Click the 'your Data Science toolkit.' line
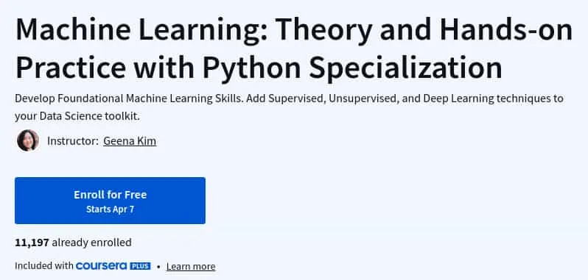Image resolution: width=588 pixels, height=280 pixels. [x=77, y=116]
